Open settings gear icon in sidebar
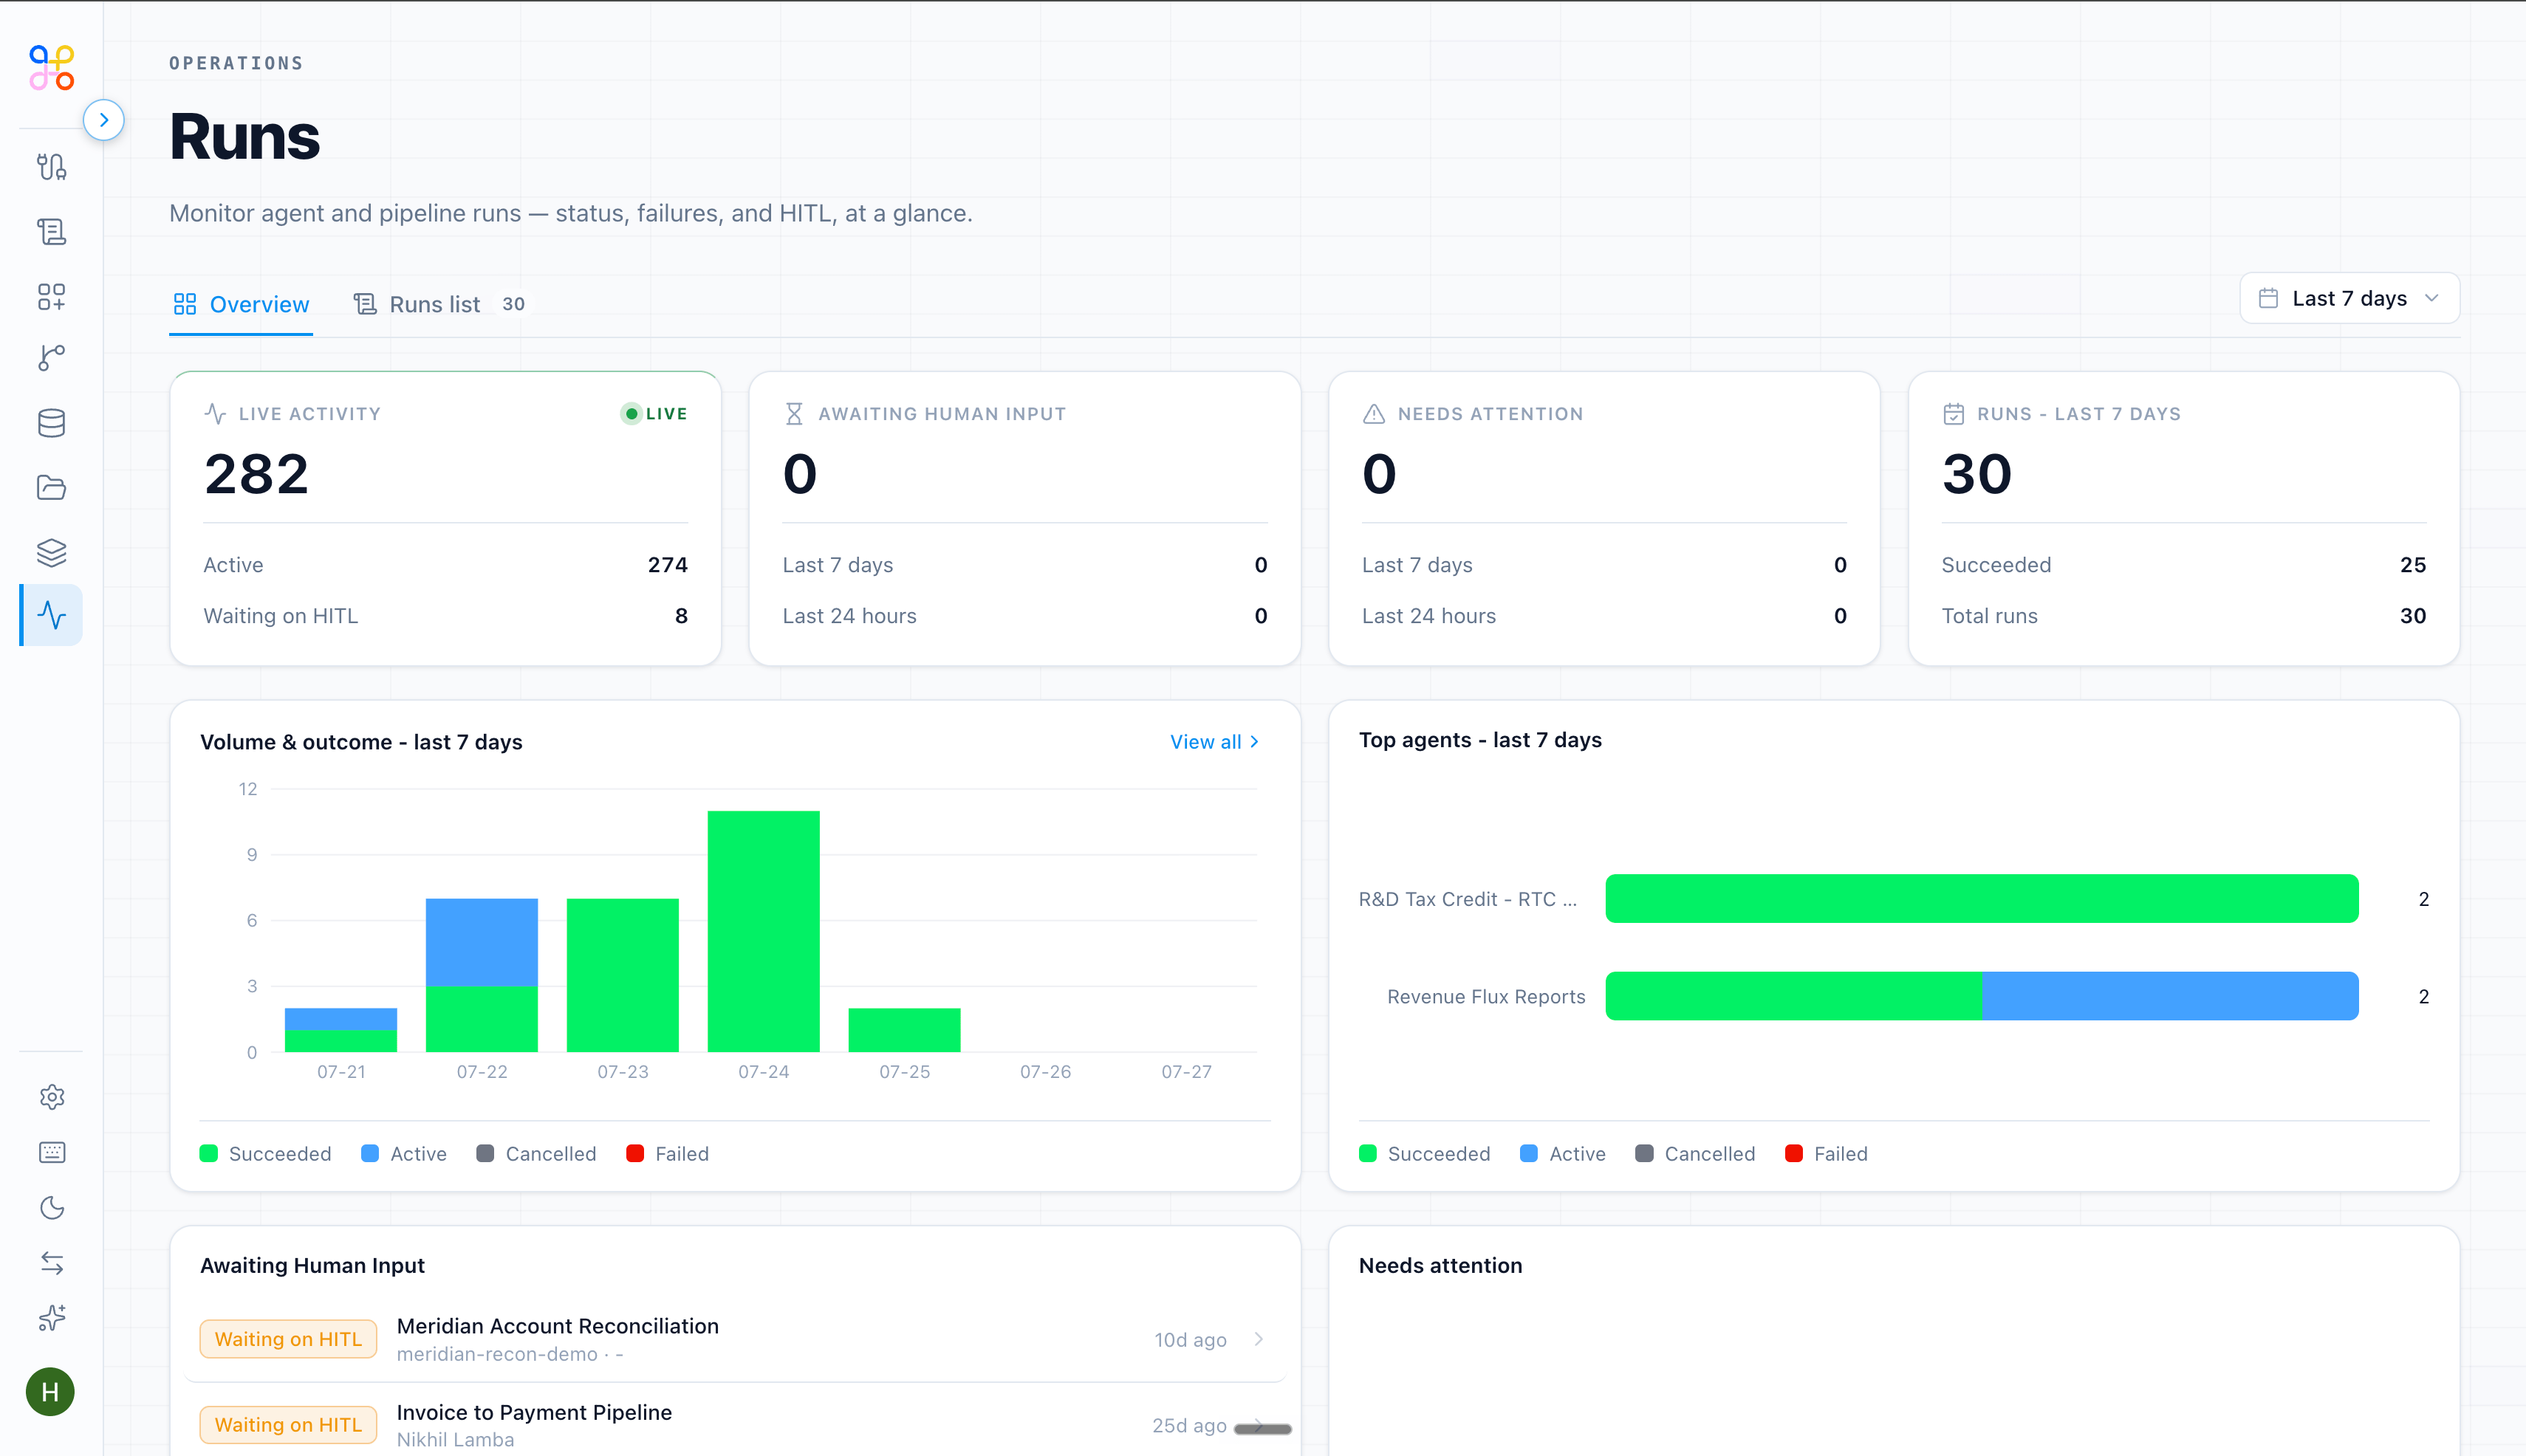The height and width of the screenshot is (1456, 2526). (x=52, y=1097)
